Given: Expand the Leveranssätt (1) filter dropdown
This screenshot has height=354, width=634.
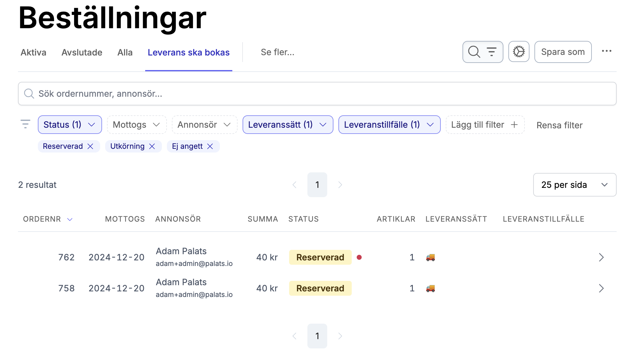Looking at the screenshot, I should (x=288, y=125).
